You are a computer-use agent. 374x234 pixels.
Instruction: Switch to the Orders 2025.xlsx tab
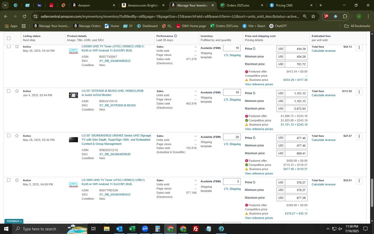coord(242,5)
